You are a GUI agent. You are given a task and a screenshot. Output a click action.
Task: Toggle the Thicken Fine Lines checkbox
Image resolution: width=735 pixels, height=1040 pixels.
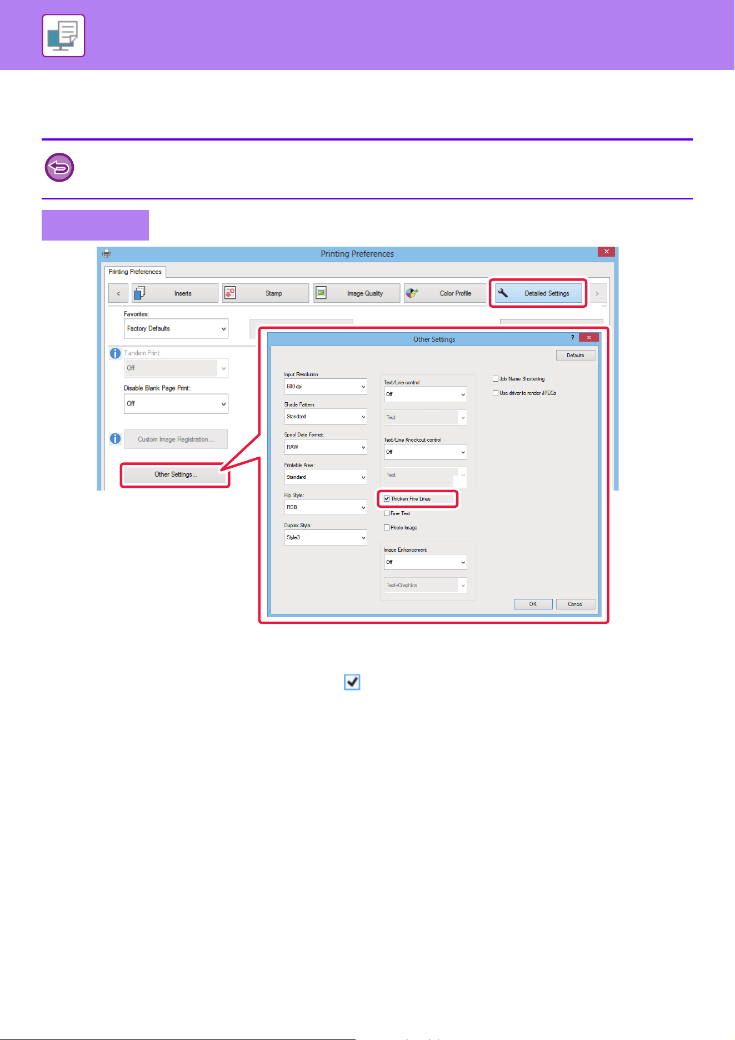[x=387, y=499]
